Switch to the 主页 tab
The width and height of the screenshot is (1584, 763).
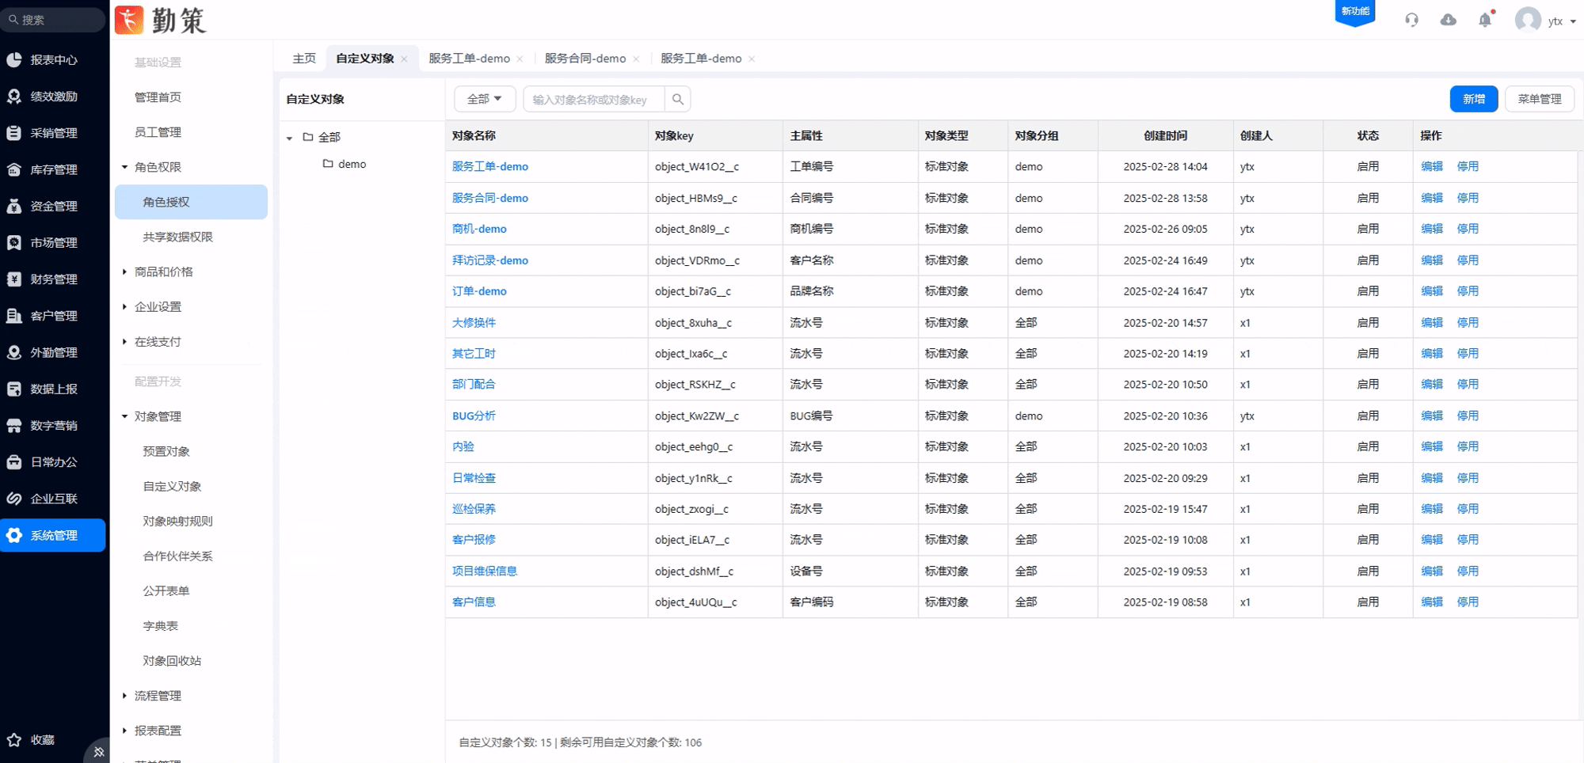click(304, 59)
